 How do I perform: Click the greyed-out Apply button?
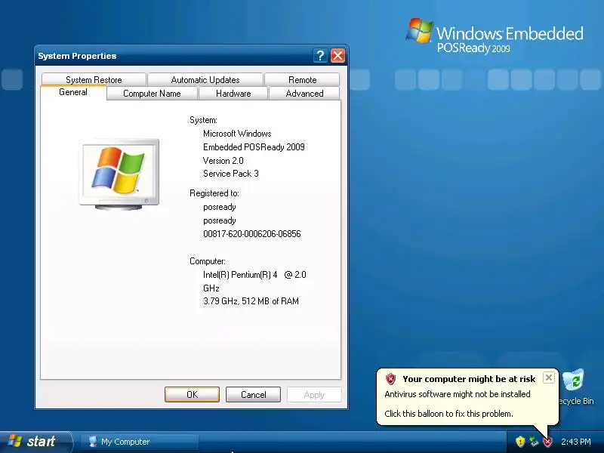(314, 394)
